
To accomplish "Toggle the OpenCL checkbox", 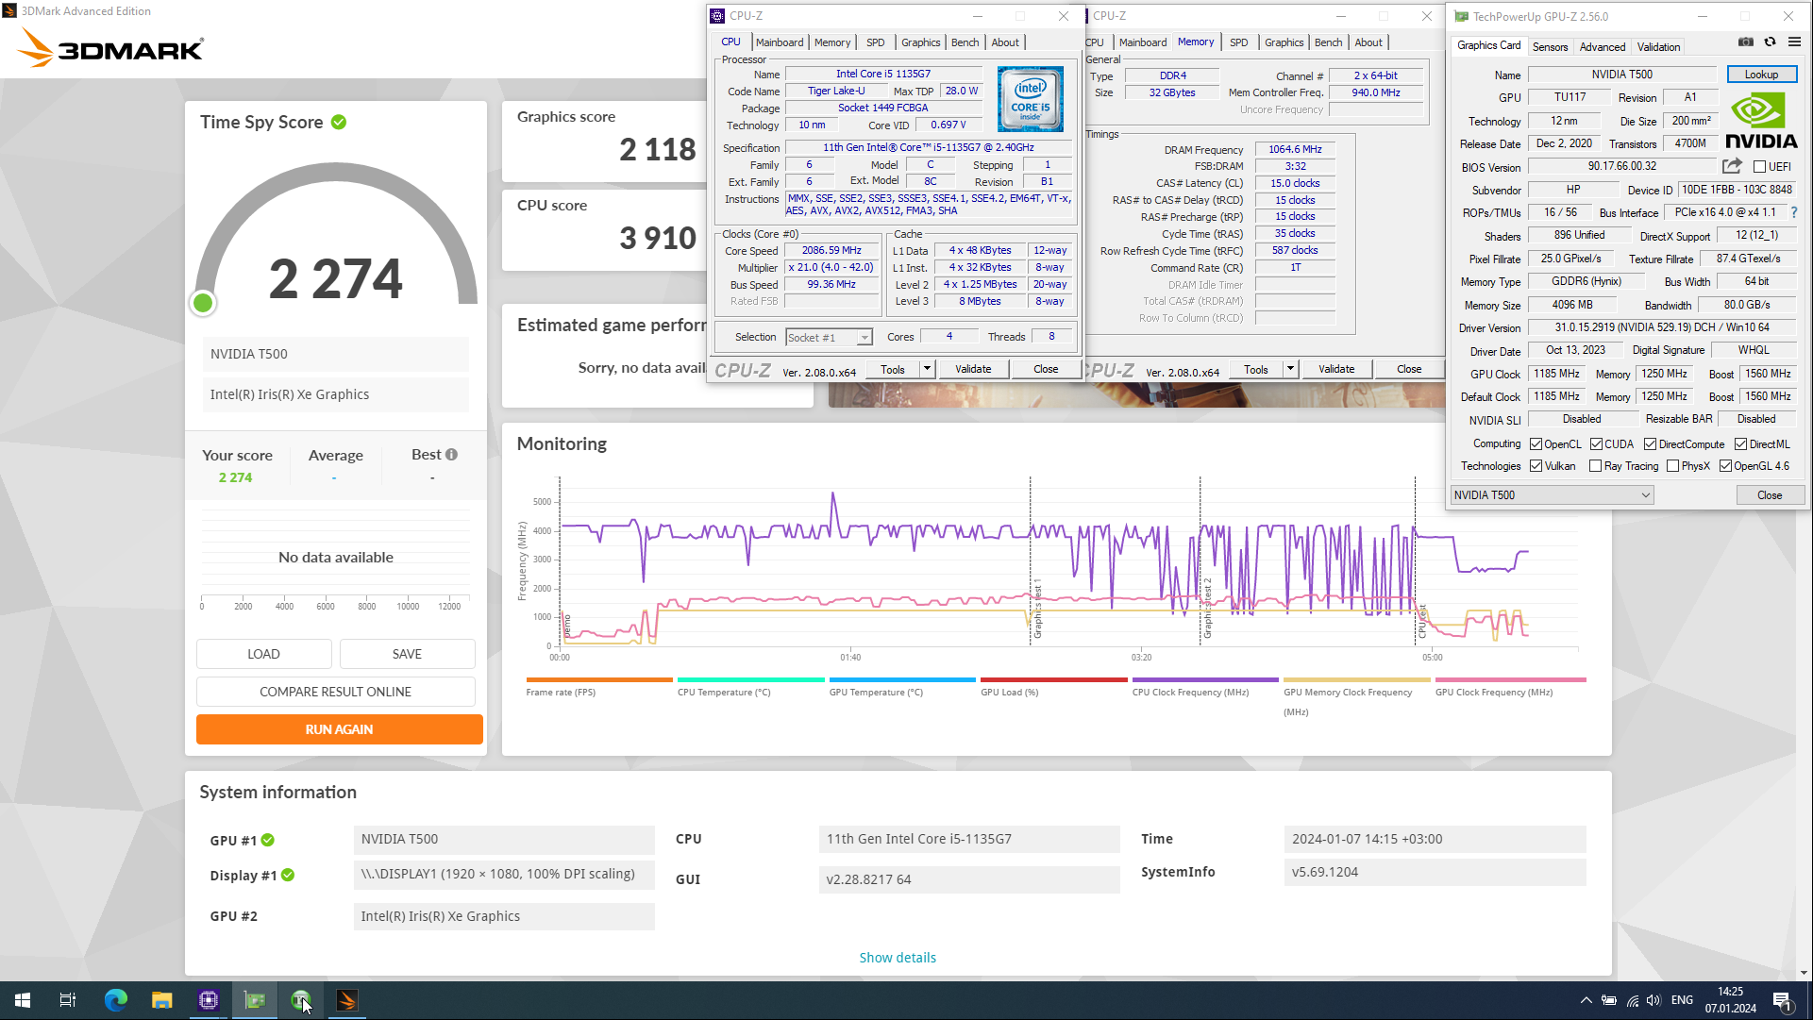I will pyautogui.click(x=1536, y=444).
